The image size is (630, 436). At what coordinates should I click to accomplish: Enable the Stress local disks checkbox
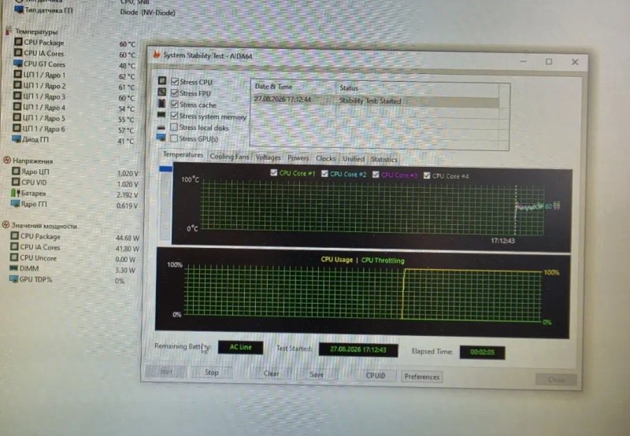click(x=174, y=127)
